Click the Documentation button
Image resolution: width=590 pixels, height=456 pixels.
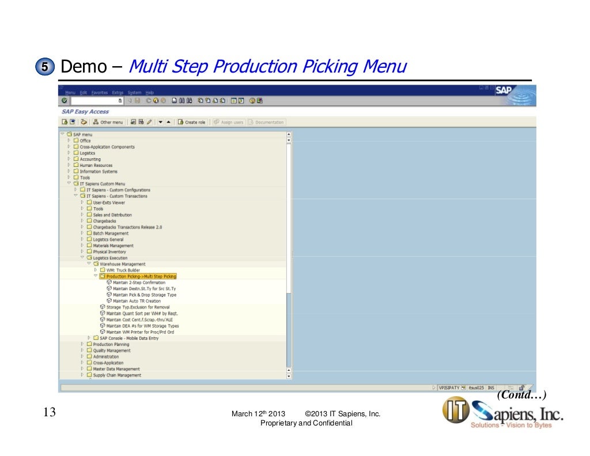(x=266, y=122)
